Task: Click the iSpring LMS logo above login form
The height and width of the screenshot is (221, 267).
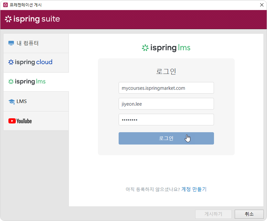Action: (x=166, y=48)
